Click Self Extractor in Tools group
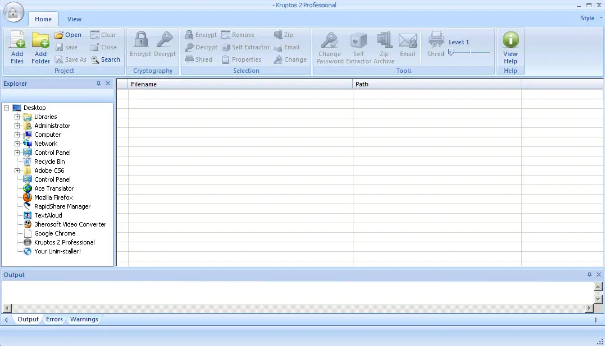 358,48
